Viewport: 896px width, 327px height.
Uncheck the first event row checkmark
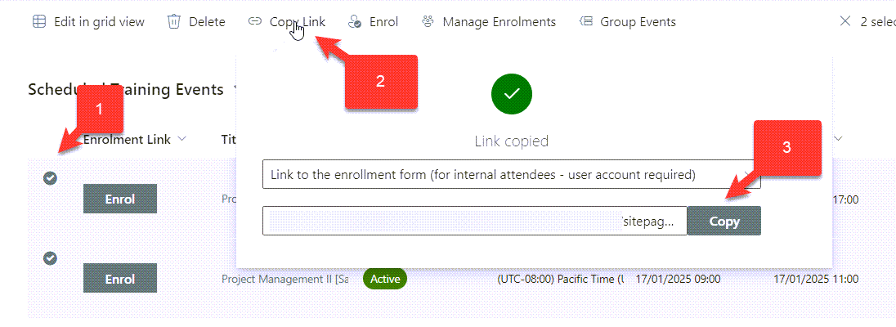tap(51, 178)
